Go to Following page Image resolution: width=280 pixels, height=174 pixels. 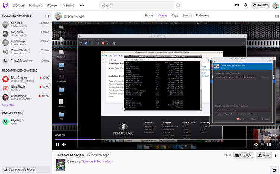click(x=36, y=5)
